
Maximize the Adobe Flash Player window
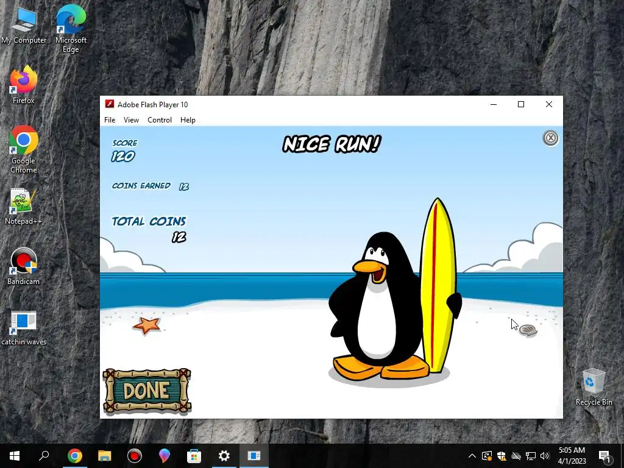[x=521, y=104]
